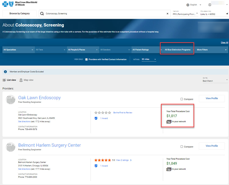Image resolution: width=229 pixels, height=185 pixels.
Task: Click the award badge icon for Belmont Harlem
Action: pos(96,166)
